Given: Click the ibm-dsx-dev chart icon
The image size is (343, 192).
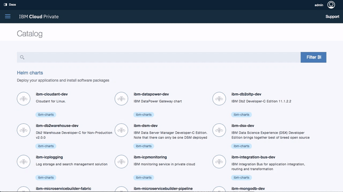Looking at the screenshot, I should (219, 130).
